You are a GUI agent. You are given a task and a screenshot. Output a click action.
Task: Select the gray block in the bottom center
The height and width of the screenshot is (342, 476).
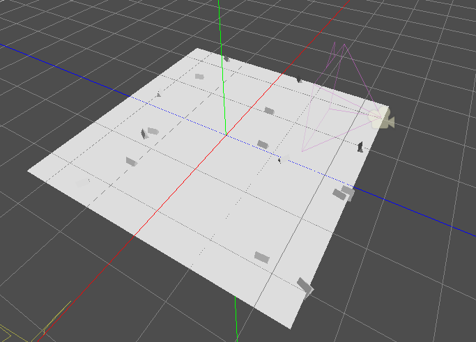(262, 257)
